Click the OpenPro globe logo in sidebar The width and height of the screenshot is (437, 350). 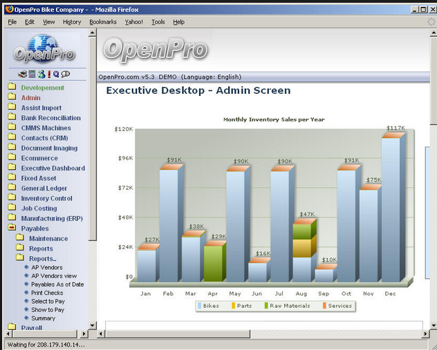click(44, 48)
